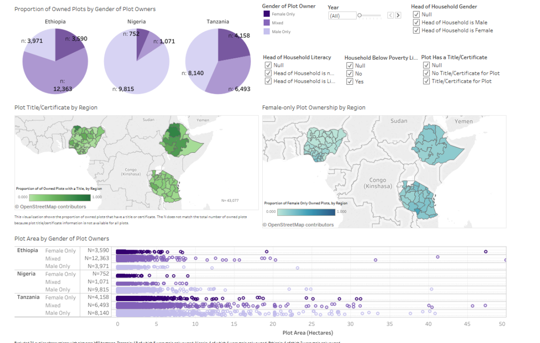
Task: Uncheck Null under Head of Household Gender
Action: point(416,14)
